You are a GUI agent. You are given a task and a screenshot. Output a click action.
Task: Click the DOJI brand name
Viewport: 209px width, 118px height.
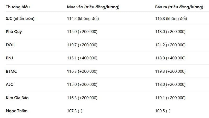click(10, 45)
